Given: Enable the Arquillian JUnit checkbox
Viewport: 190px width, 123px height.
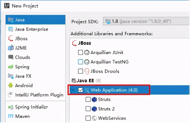Looking at the screenshot, I should tap(80, 52).
